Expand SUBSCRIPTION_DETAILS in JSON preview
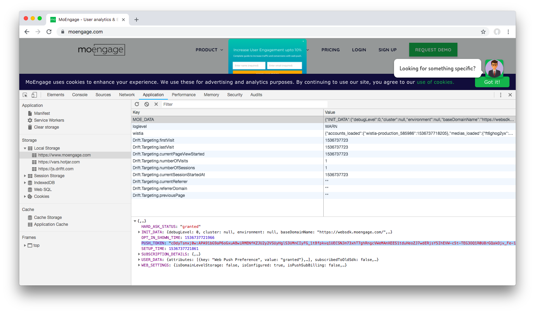Viewport: 535px width, 313px height. coord(139,254)
